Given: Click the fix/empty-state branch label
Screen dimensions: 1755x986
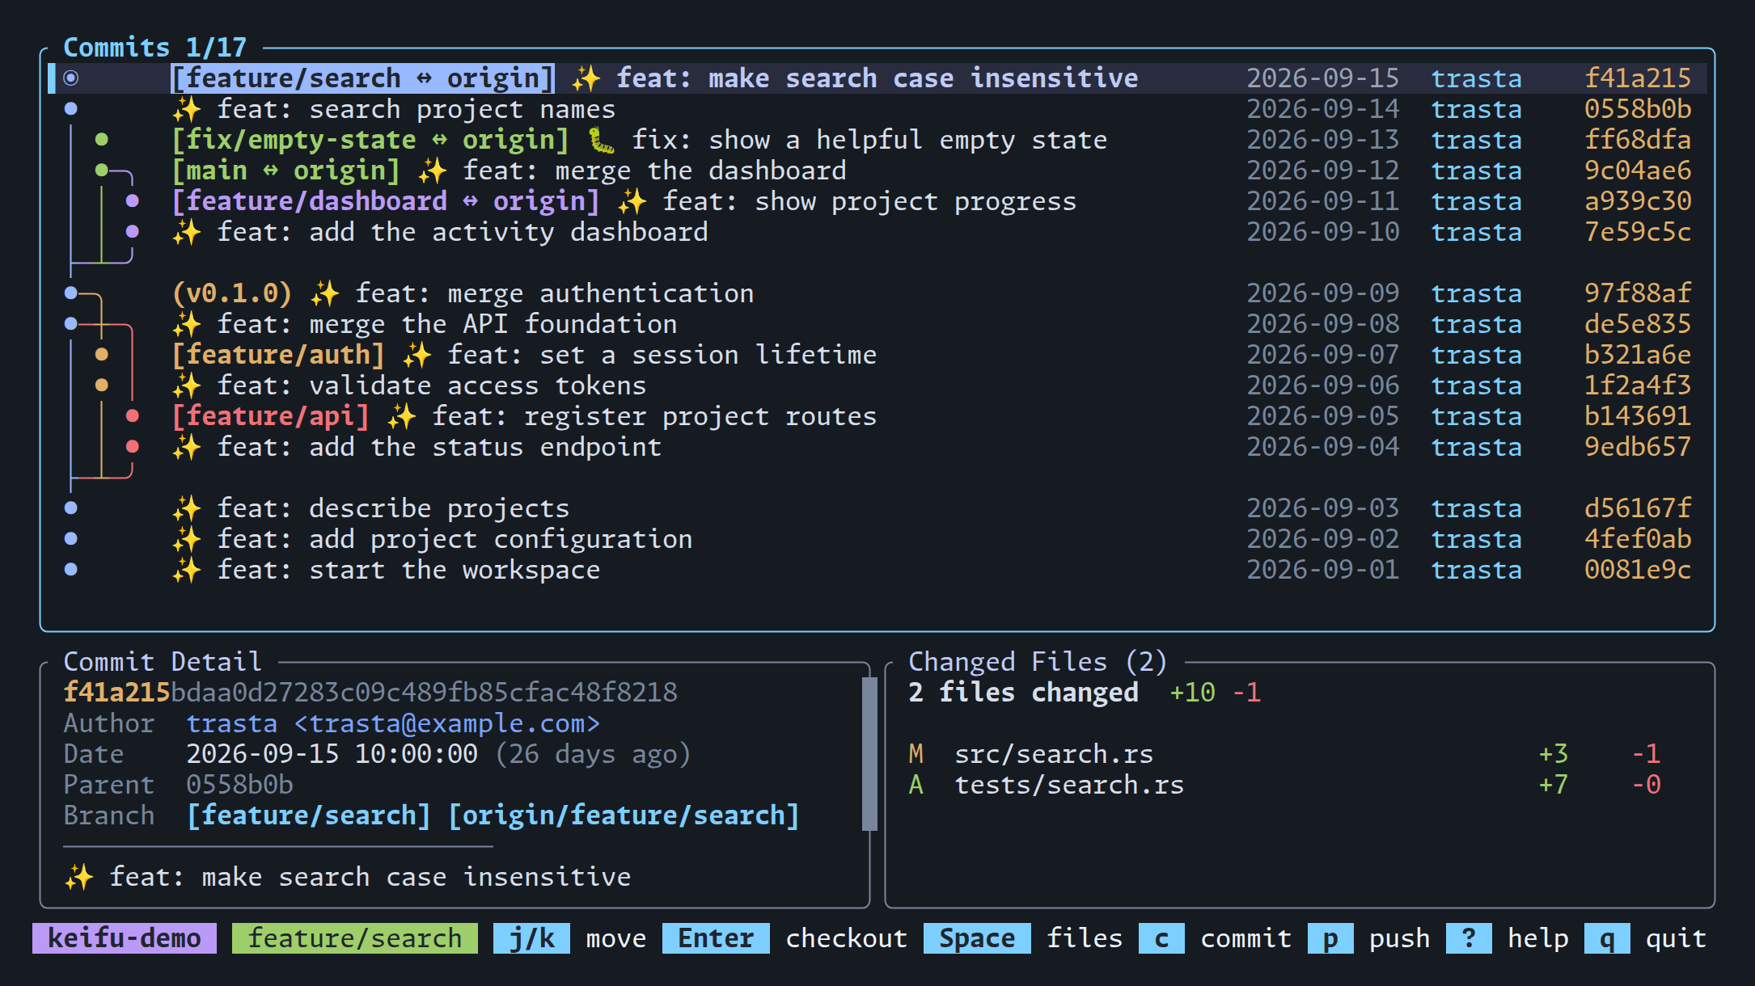Looking at the screenshot, I should pyautogui.click(x=370, y=140).
